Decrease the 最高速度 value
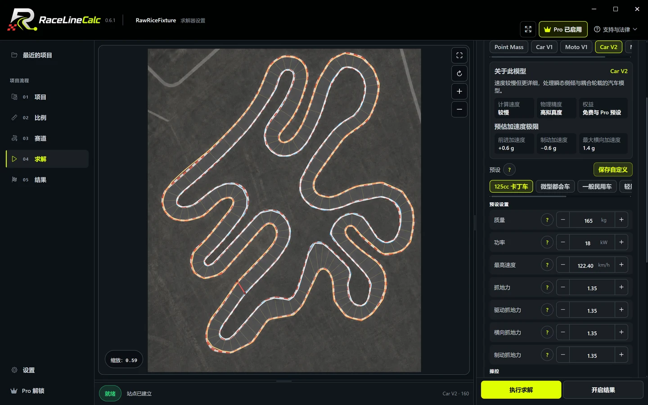 click(563, 265)
